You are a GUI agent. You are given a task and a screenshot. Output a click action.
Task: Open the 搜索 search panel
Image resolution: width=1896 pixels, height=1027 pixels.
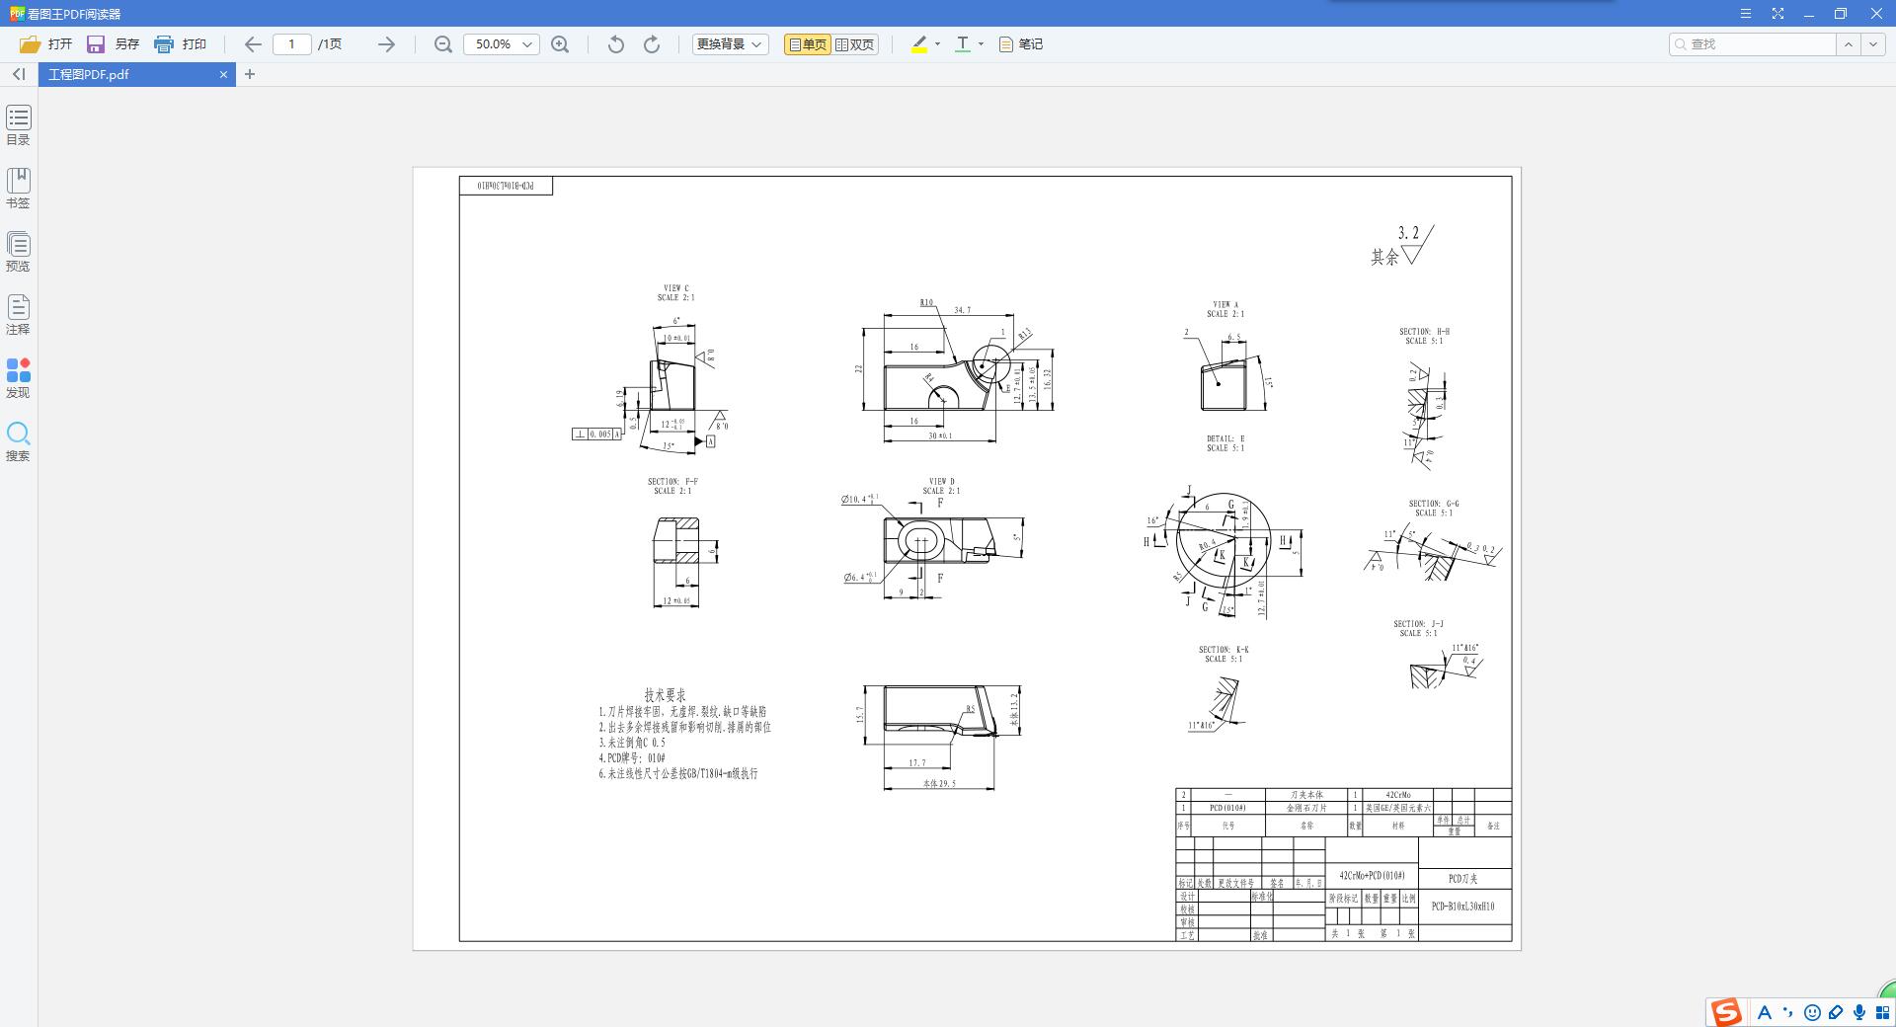click(x=19, y=441)
